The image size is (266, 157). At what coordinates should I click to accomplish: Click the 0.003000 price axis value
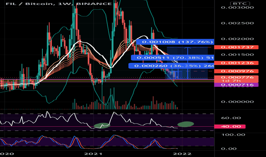pos(237,7)
